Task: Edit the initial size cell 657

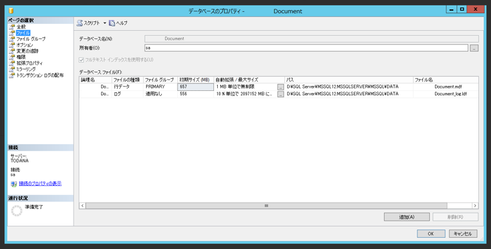Action: pos(196,87)
